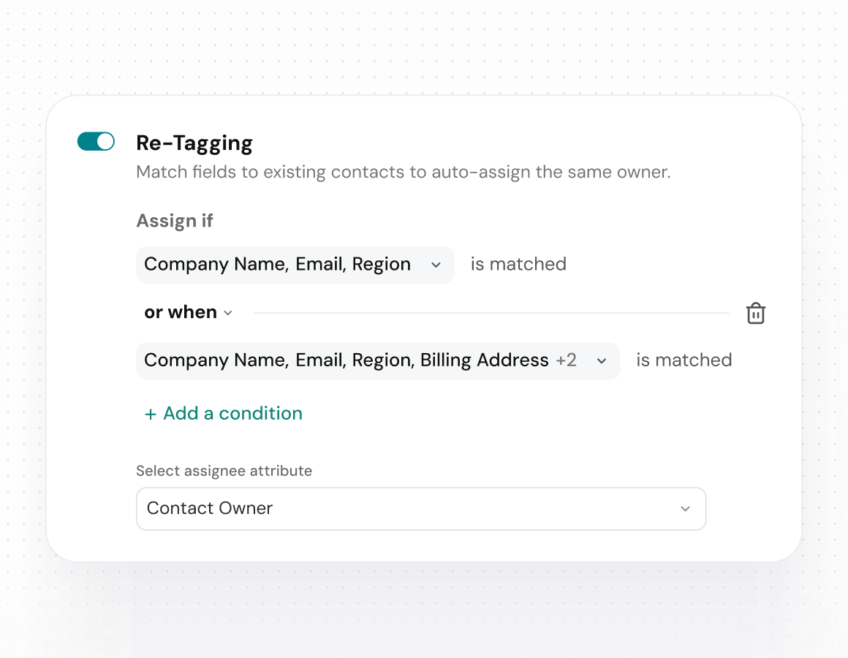Open the Contact Owner assignee dropdown
Viewport: 848px width, 658px height.
coord(420,509)
